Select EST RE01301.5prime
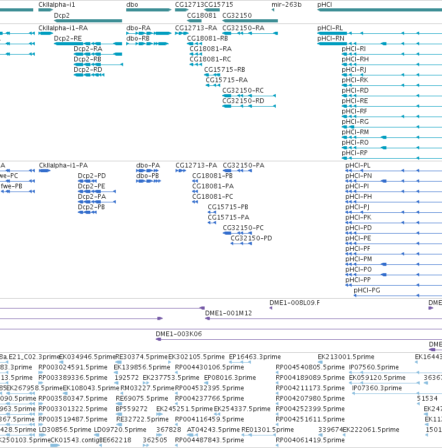Image resolution: width=442 pixels, height=448 pixels. point(267,430)
